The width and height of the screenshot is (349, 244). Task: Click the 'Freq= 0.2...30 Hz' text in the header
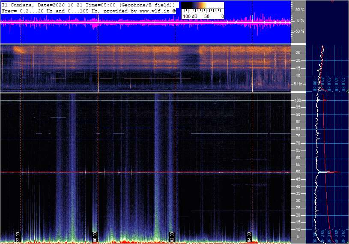(27, 11)
